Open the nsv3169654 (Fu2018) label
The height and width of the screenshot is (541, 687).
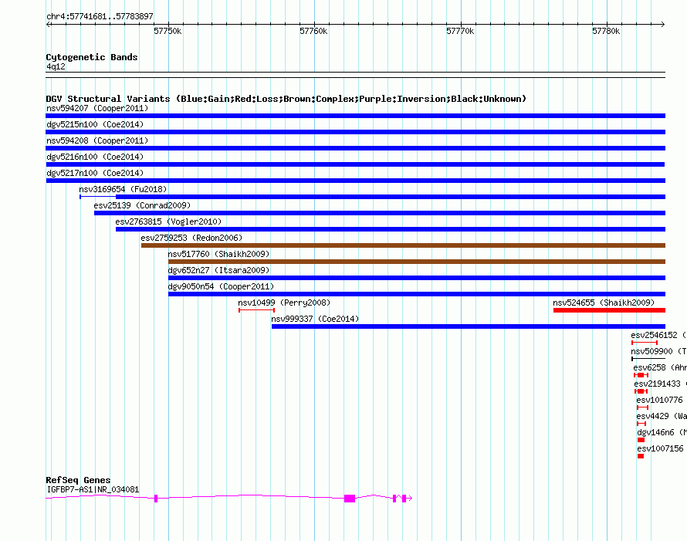click(123, 189)
